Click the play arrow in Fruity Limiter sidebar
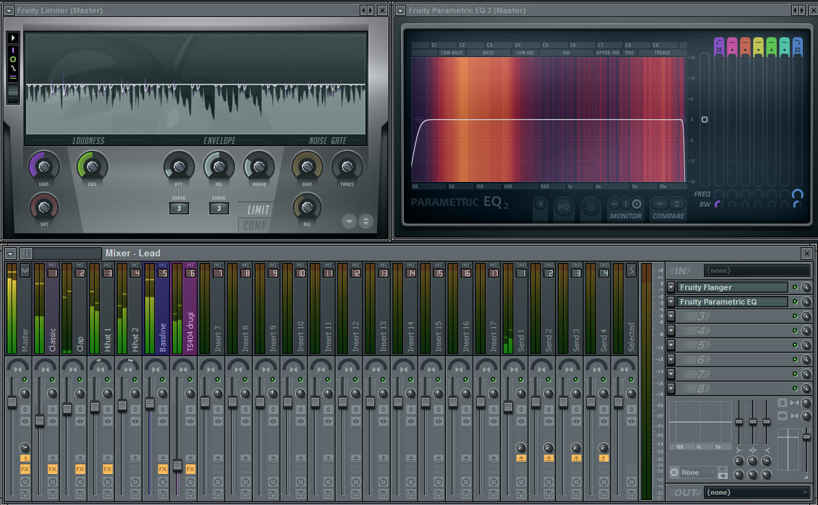This screenshot has height=505, width=818. [x=12, y=37]
